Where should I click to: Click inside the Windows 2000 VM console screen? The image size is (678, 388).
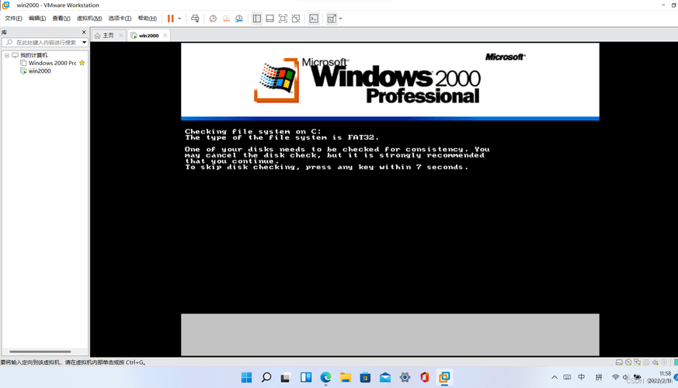[390, 199]
